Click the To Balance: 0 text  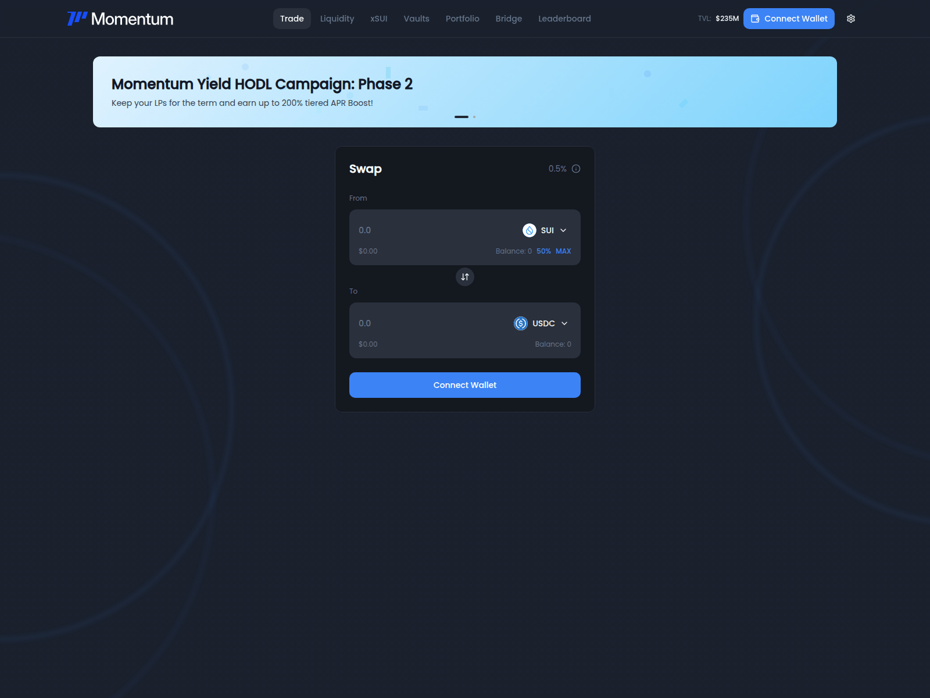tap(553, 344)
